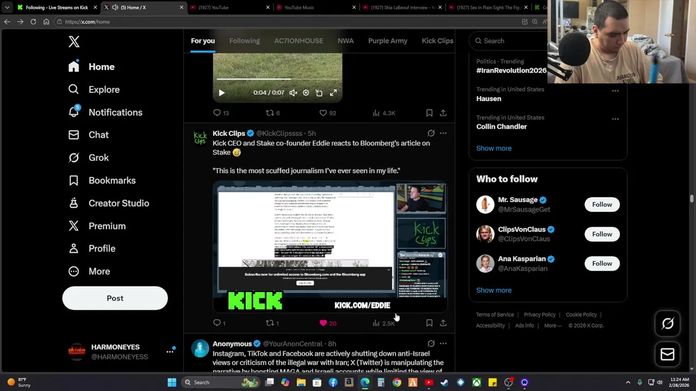Viewport: 696px width, 391px height.
Task: Open Notifications bell in sidebar
Action: (x=105, y=112)
